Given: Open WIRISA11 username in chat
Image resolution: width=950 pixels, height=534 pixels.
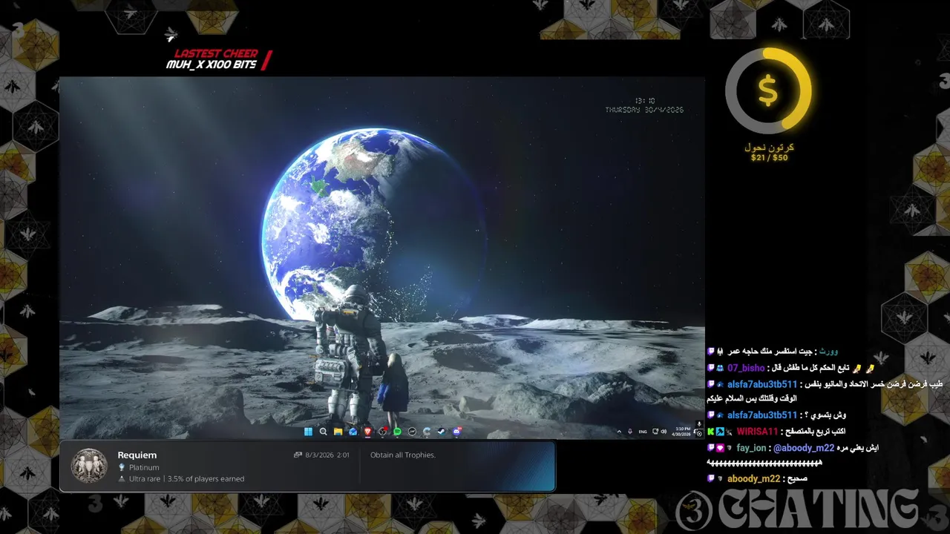Looking at the screenshot, I should (757, 431).
